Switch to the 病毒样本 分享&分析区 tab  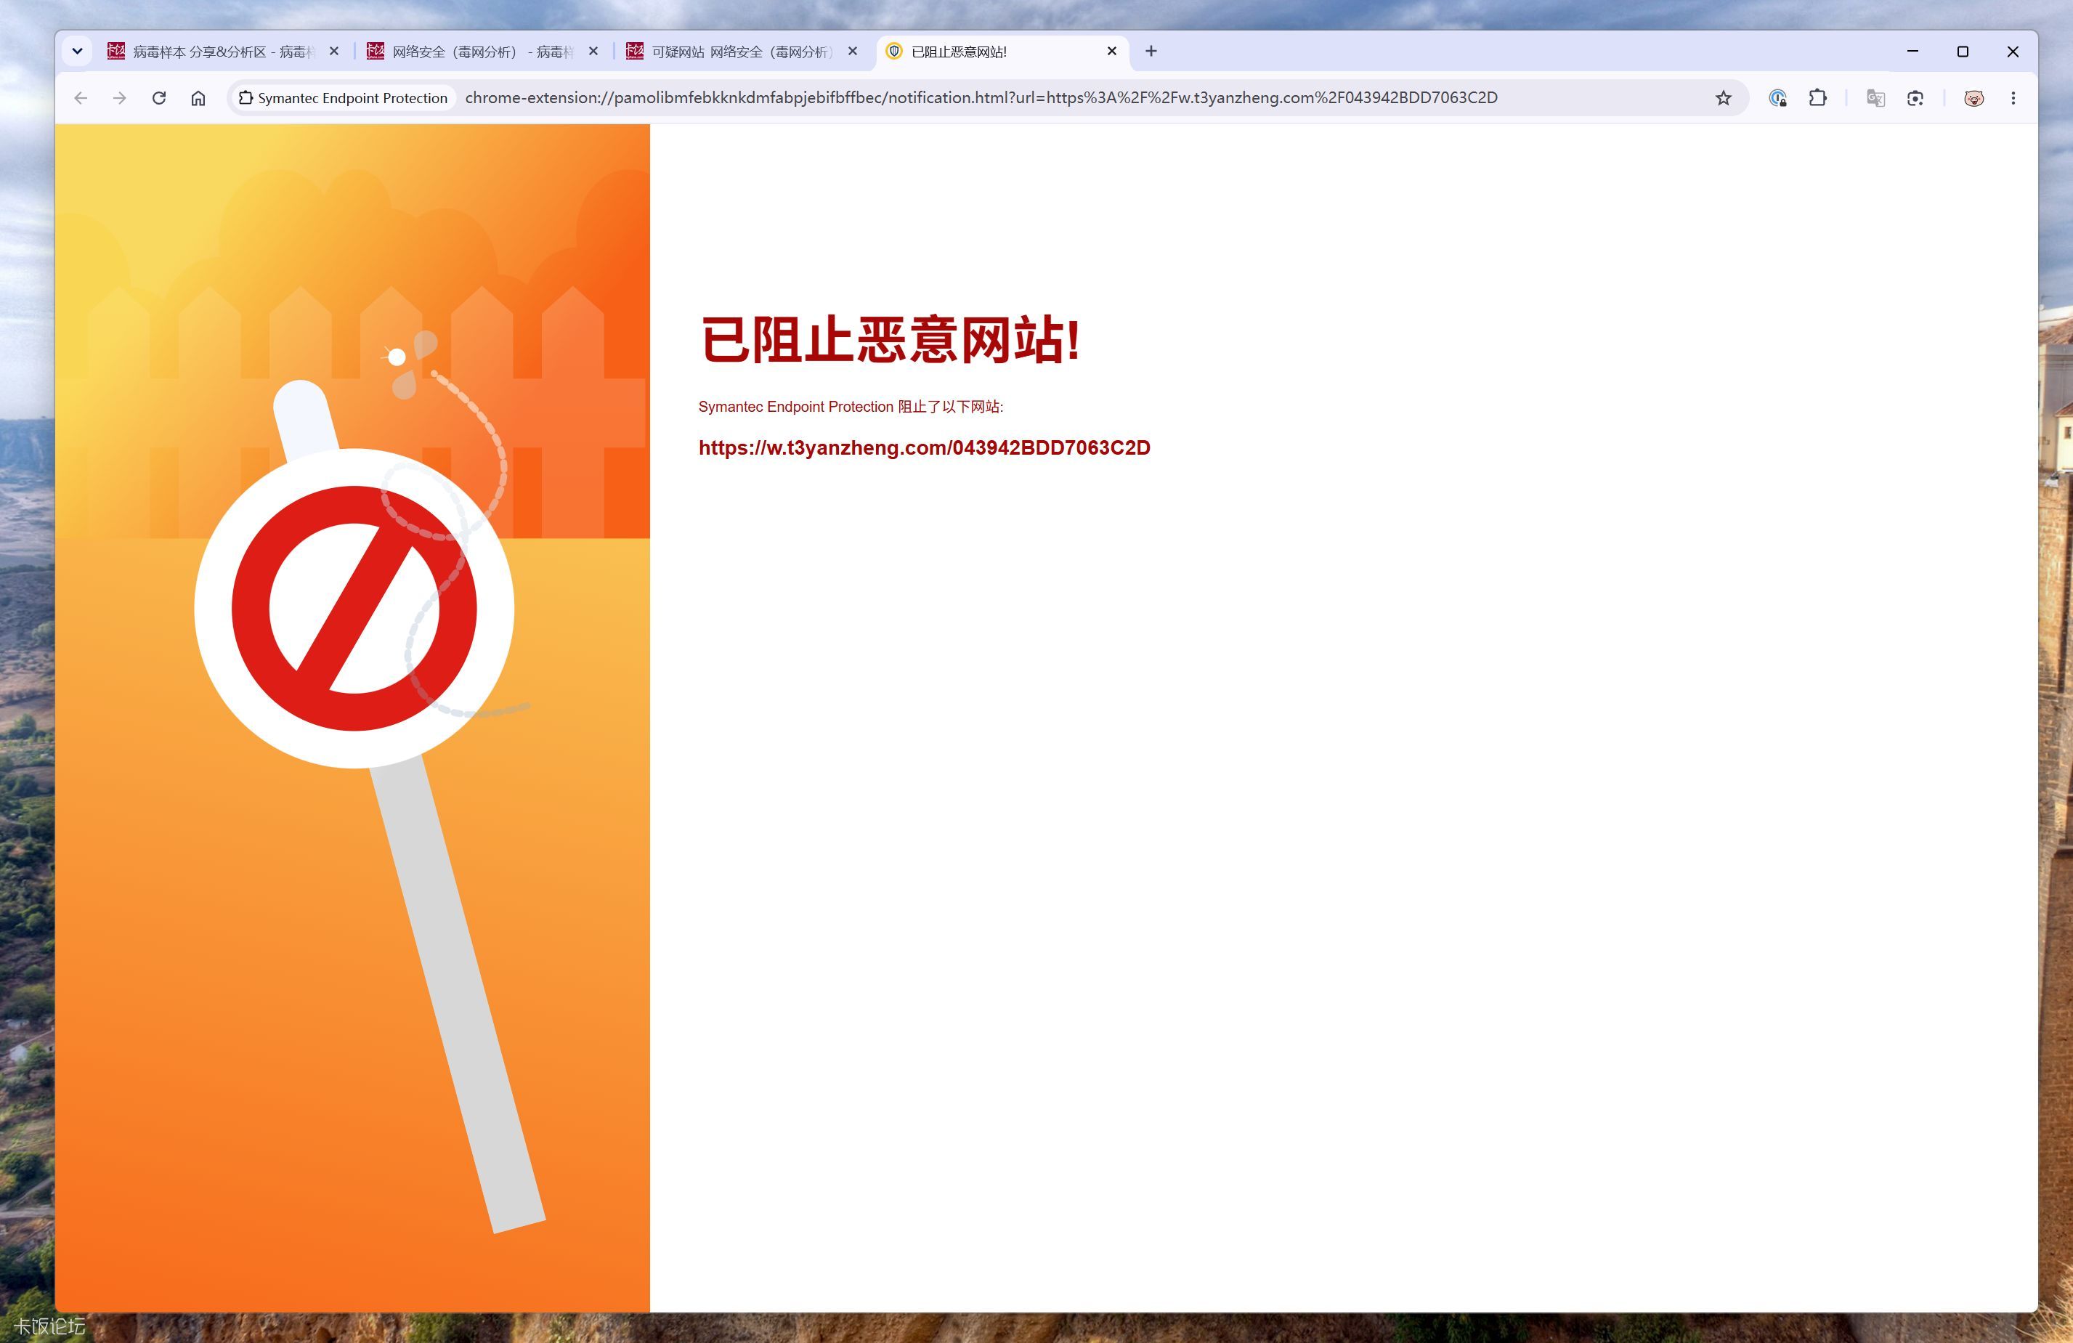[222, 52]
